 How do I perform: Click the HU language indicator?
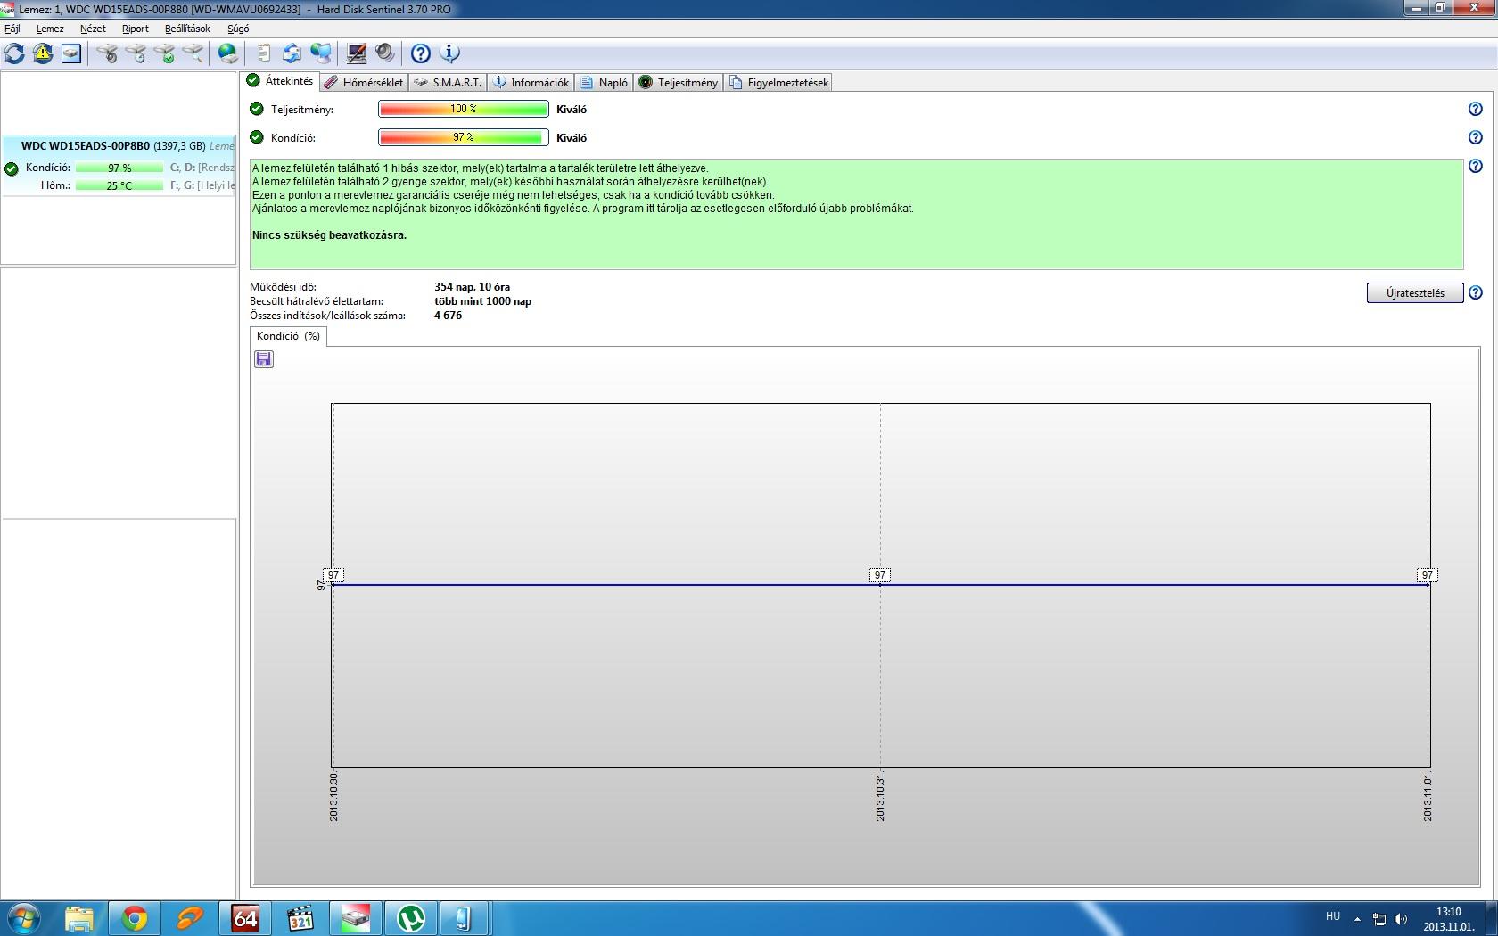click(1333, 916)
